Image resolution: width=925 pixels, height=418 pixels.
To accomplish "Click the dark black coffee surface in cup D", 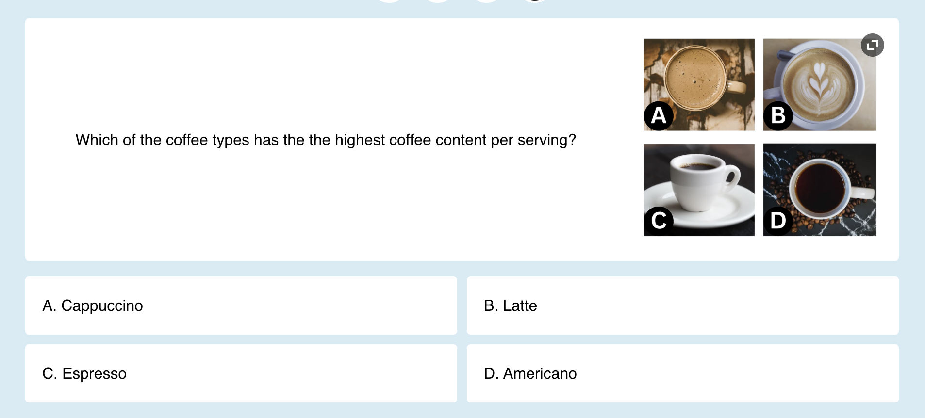I will pos(820,189).
